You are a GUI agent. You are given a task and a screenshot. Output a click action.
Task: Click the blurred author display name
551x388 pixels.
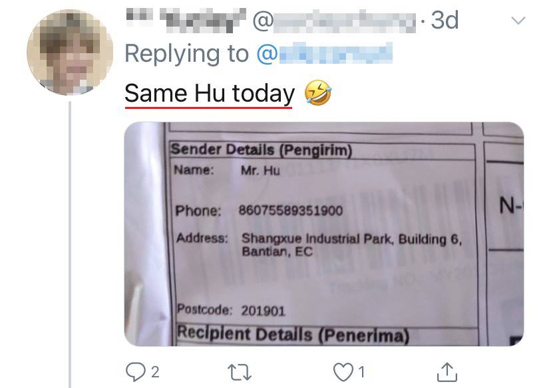[186, 21]
